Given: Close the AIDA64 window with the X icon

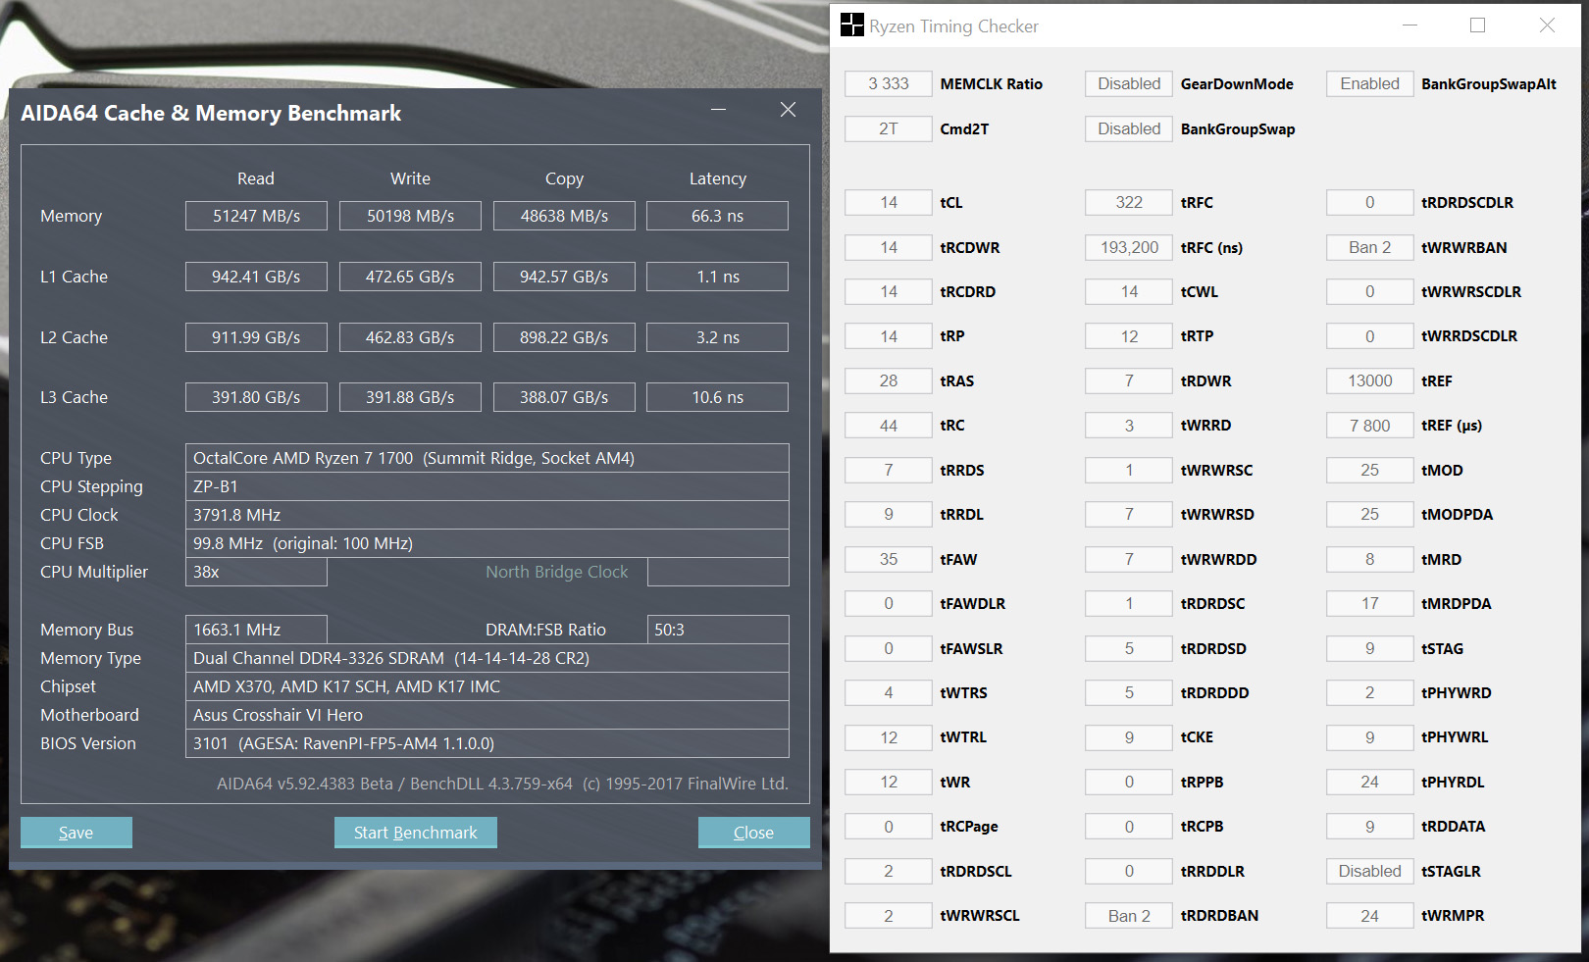Looking at the screenshot, I should [788, 110].
